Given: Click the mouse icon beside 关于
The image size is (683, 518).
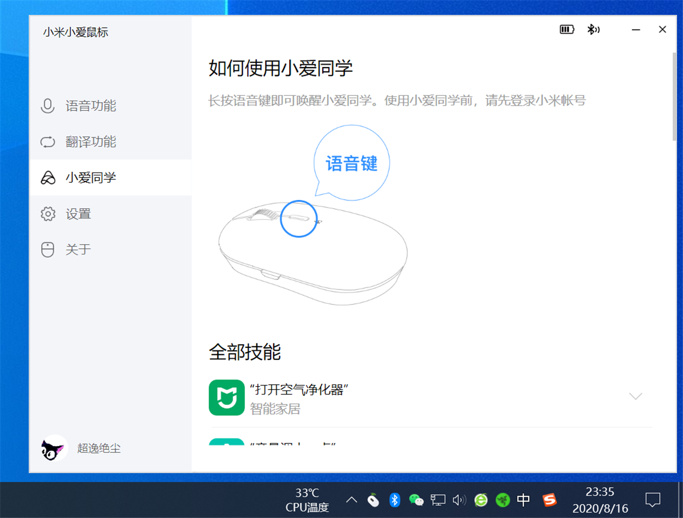Looking at the screenshot, I should [x=47, y=249].
